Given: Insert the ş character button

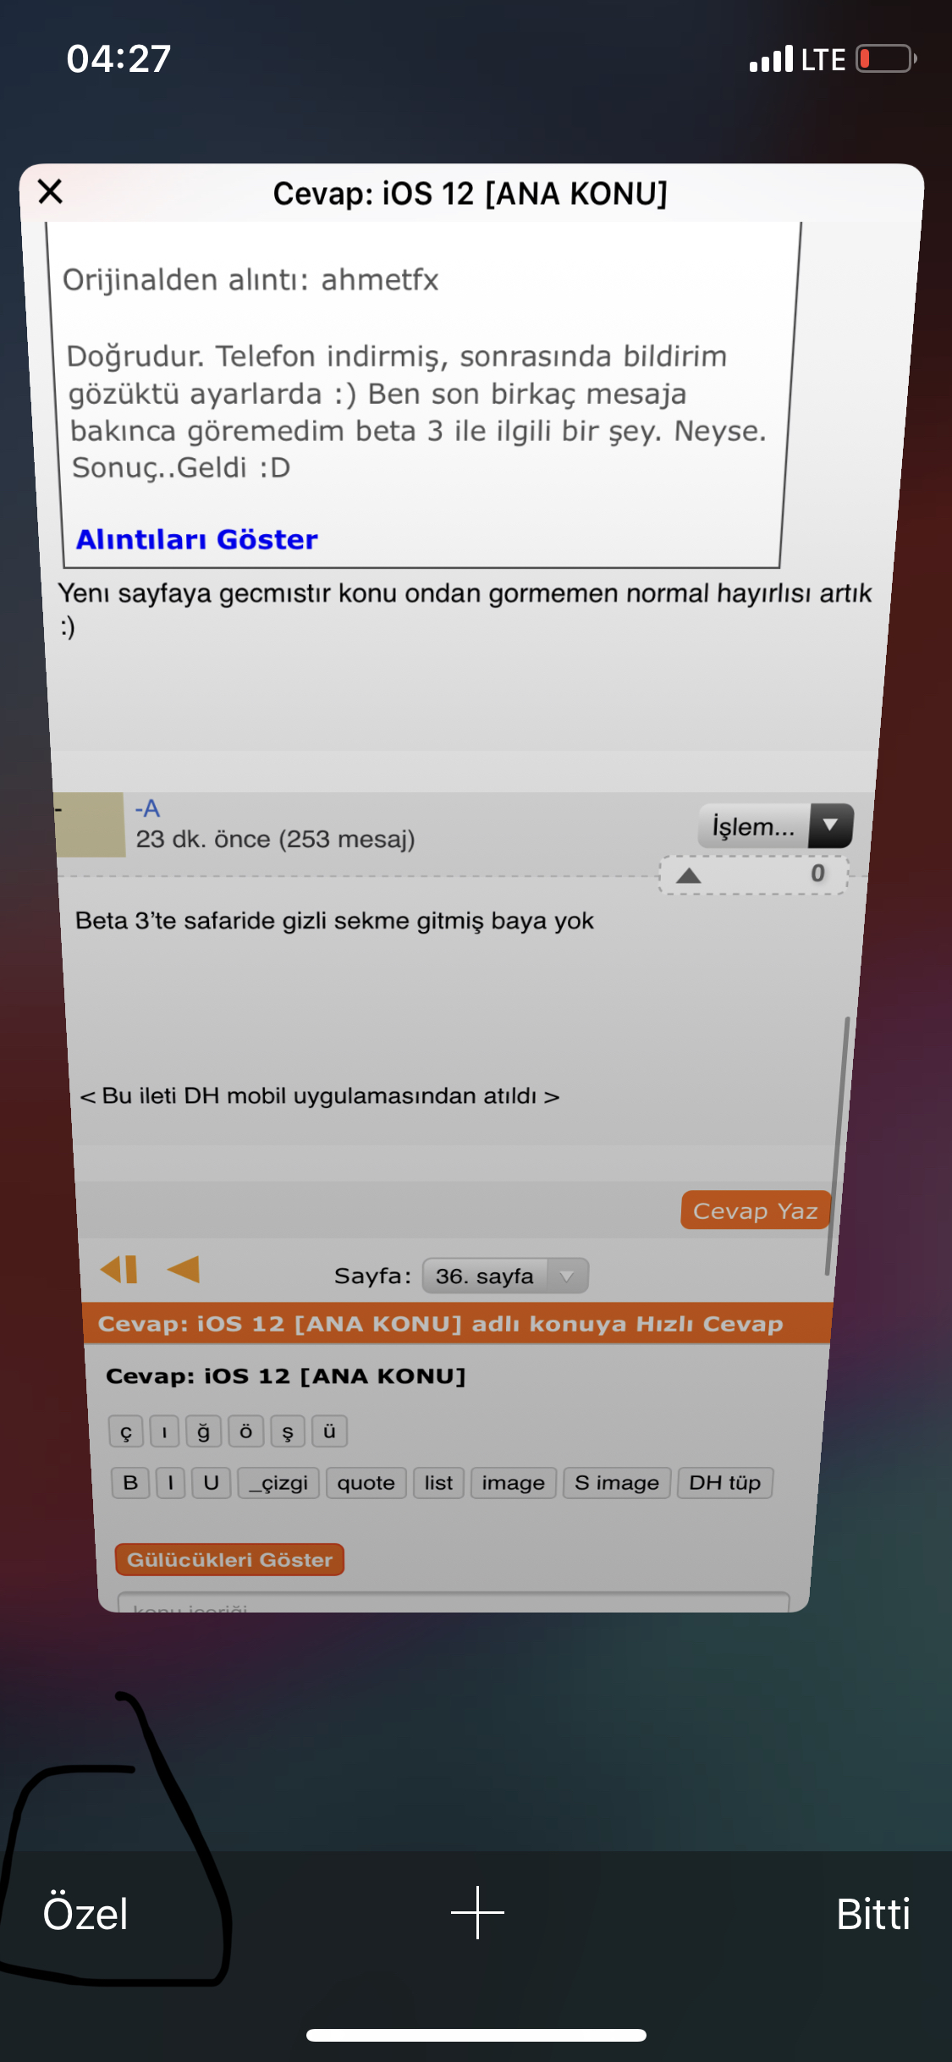Looking at the screenshot, I should point(288,1431).
